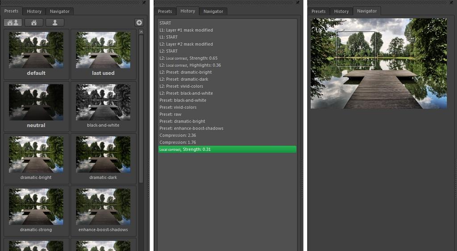The height and width of the screenshot is (251, 457).
Task: Select 'L2: Preset: black-and-white' history entry
Action: pos(227,93)
